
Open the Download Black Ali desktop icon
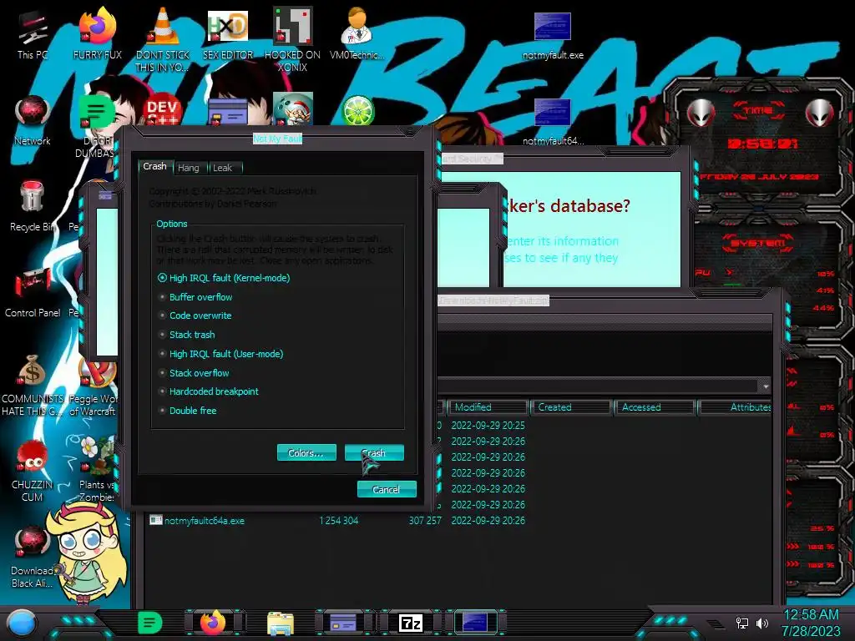coord(33,557)
